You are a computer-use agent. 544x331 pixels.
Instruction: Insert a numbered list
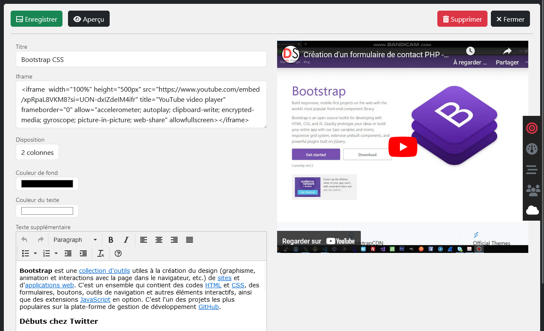(x=46, y=253)
